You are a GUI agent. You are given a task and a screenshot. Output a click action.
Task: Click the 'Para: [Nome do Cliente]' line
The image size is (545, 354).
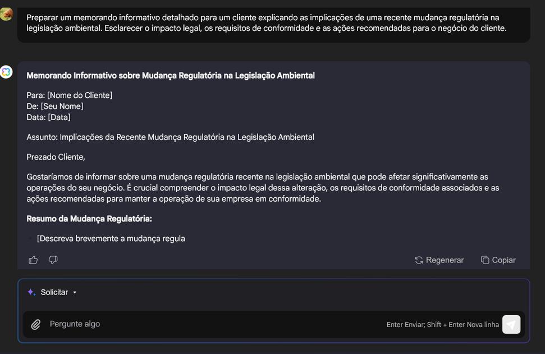click(x=70, y=95)
